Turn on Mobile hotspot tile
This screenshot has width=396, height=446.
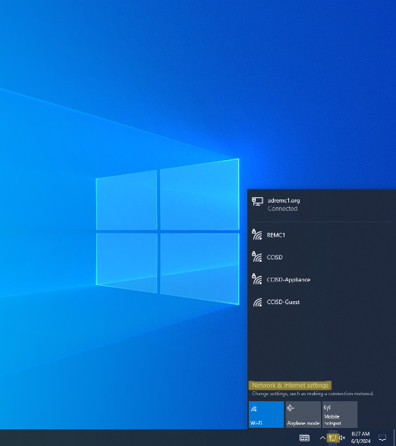tap(340, 414)
